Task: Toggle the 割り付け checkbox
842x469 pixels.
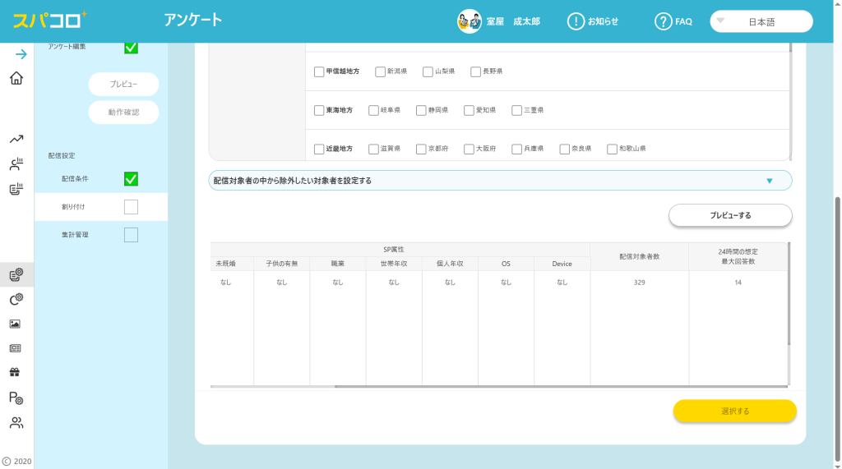Action: (x=131, y=207)
